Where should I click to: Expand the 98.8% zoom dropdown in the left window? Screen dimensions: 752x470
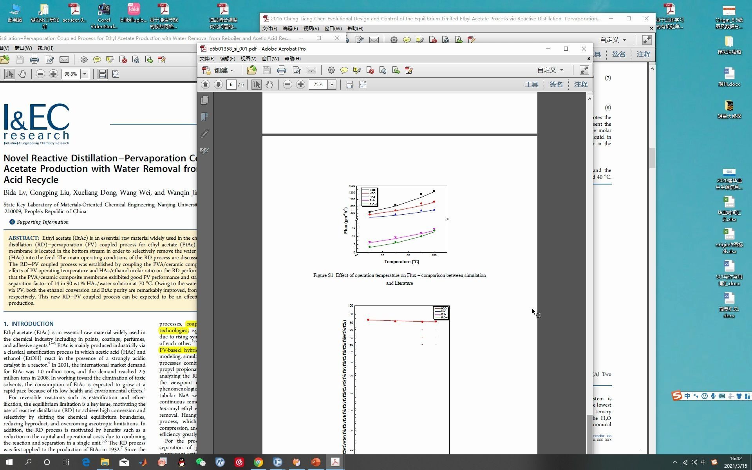(85, 74)
